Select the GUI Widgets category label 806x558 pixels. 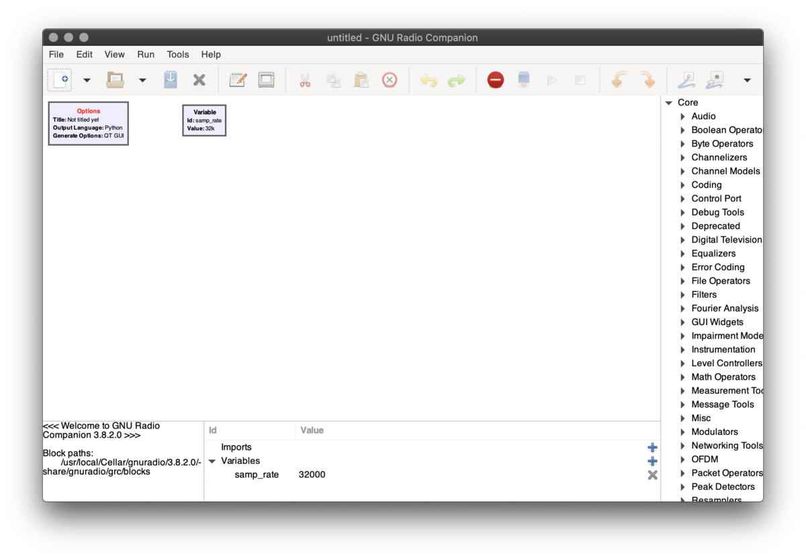pos(717,322)
